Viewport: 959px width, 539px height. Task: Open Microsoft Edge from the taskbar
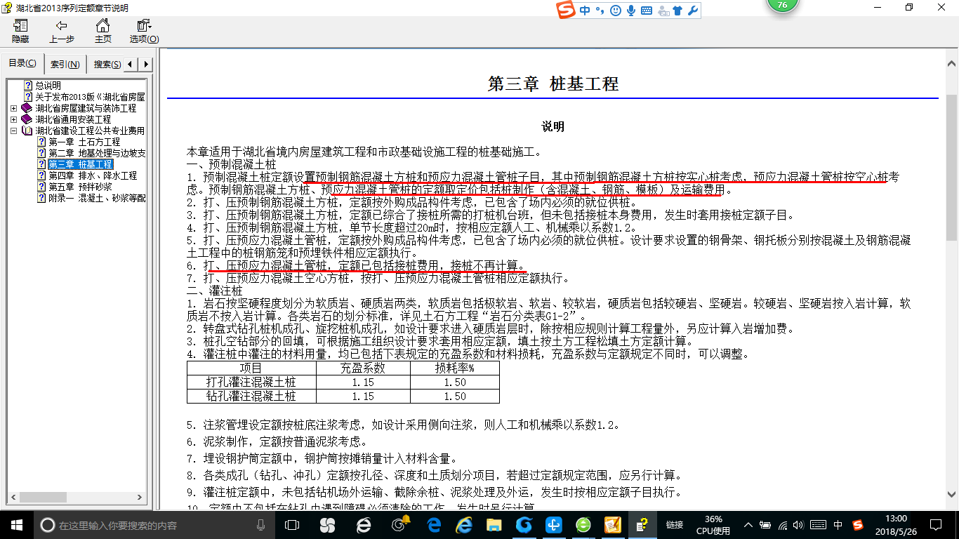point(435,525)
